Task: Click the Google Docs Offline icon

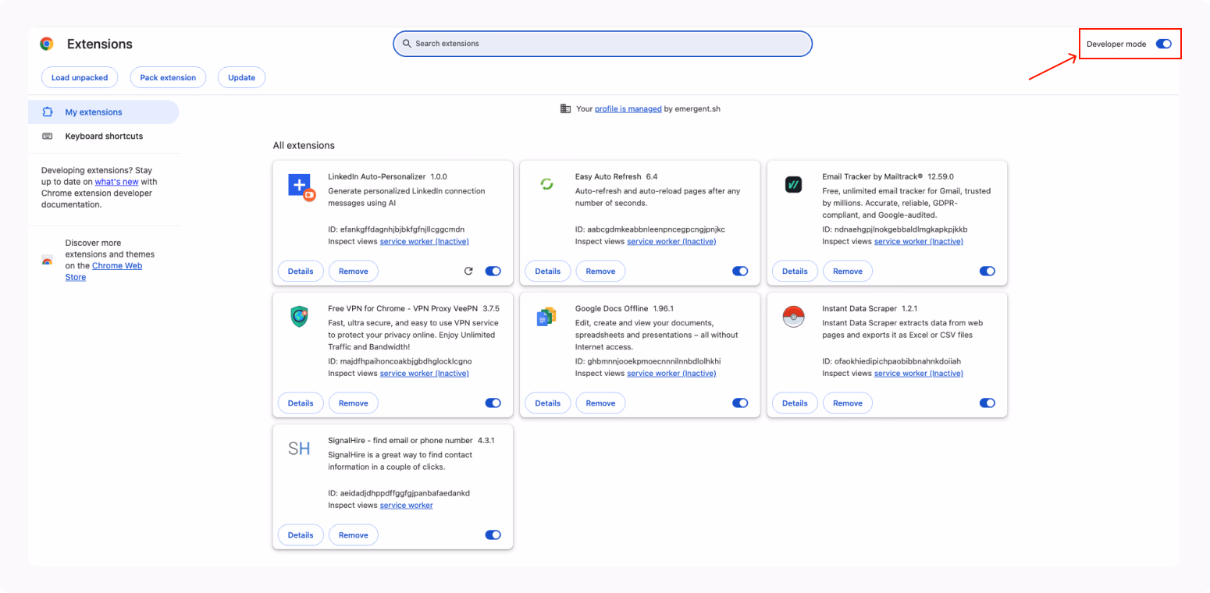Action: point(546,317)
